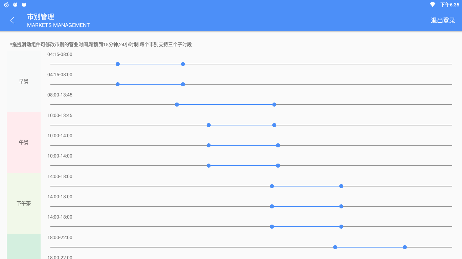This screenshot has width=462, height=259.
Task: Click 退出登录 to log out
Action: pos(443,20)
